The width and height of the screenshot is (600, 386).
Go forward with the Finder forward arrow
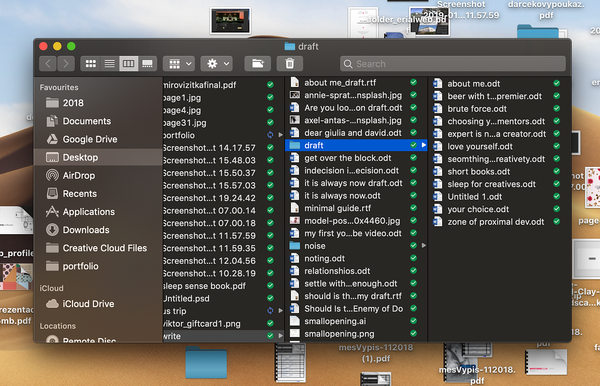[66, 63]
